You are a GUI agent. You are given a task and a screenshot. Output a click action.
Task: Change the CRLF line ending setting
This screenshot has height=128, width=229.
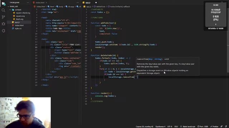click(176, 127)
